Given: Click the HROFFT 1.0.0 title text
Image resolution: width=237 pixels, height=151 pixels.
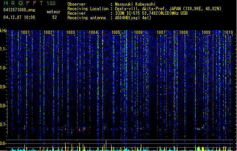Looking at the screenshot, I should tap(29, 3).
